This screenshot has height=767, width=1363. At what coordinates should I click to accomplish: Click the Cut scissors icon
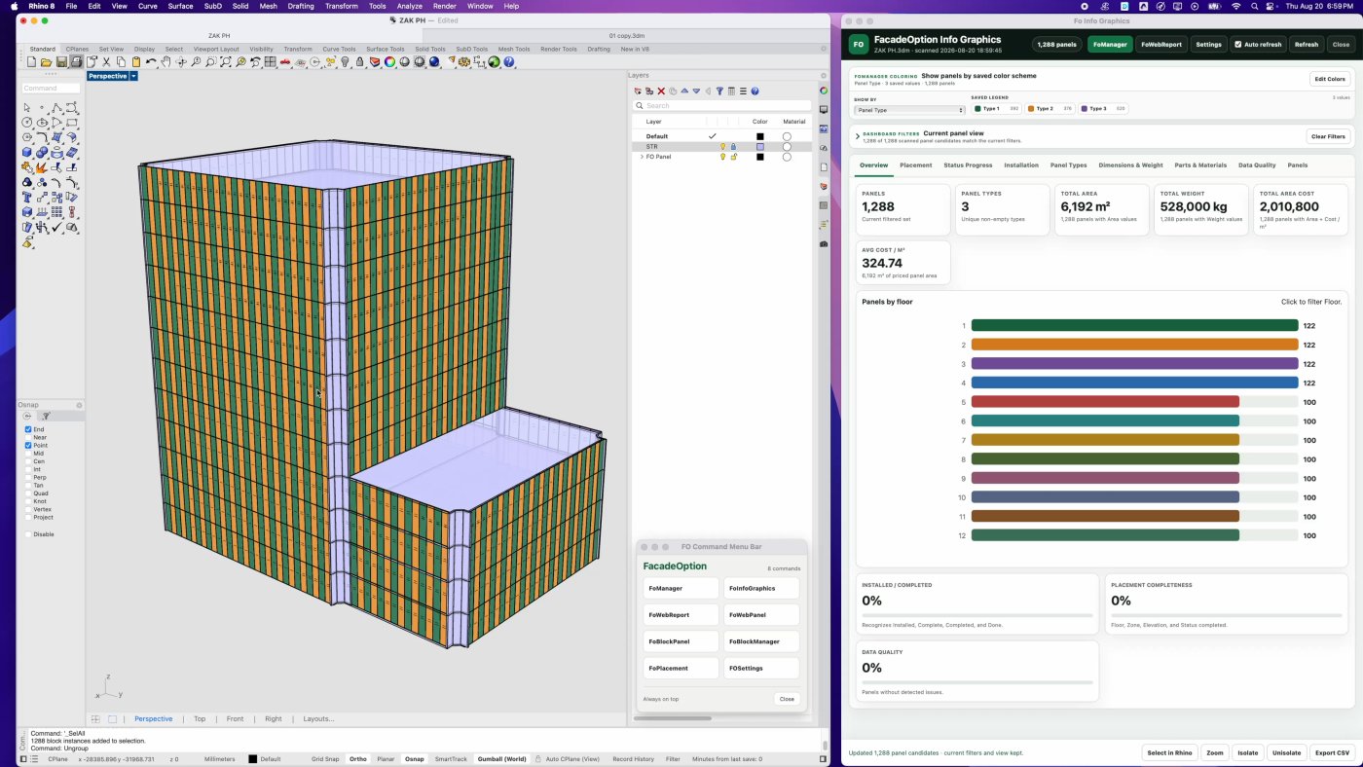tap(106, 62)
